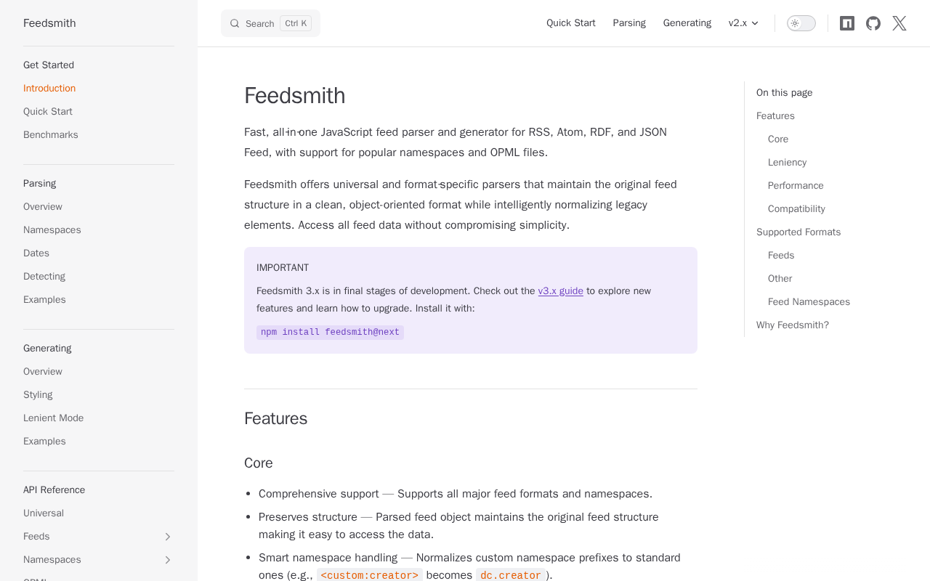This screenshot has height=581, width=930.
Task: Jump to Feed Namespaces outline link
Action: point(809,302)
